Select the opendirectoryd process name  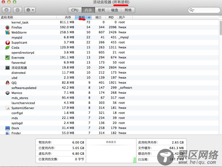[23, 53]
